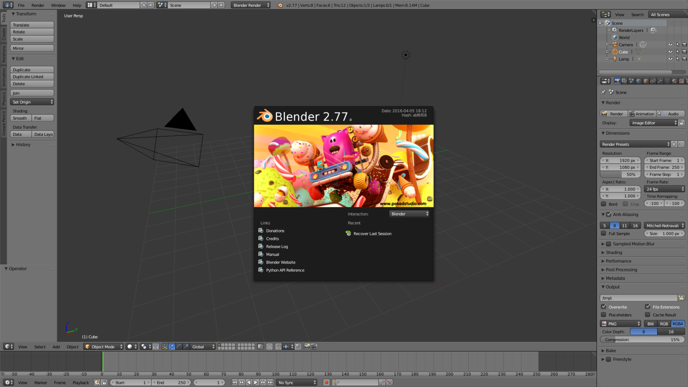Open the Set Origin dropdown
The width and height of the screenshot is (688, 387).
[32, 102]
